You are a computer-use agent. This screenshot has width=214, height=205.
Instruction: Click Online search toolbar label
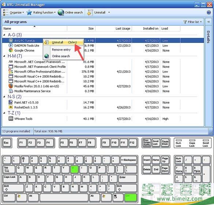coord(74,12)
